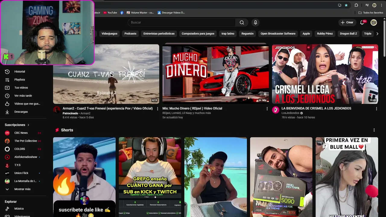Open the ROG Astral 5090 Short

click(x=281, y=177)
